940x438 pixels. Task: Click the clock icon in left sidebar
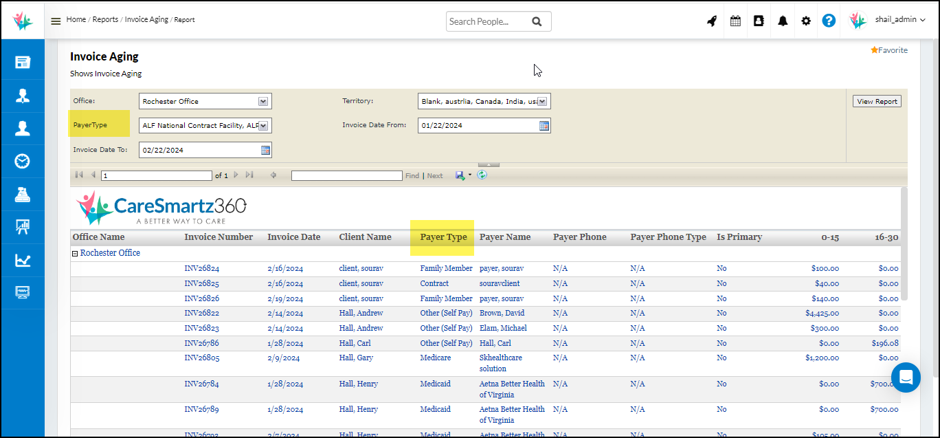(23, 162)
